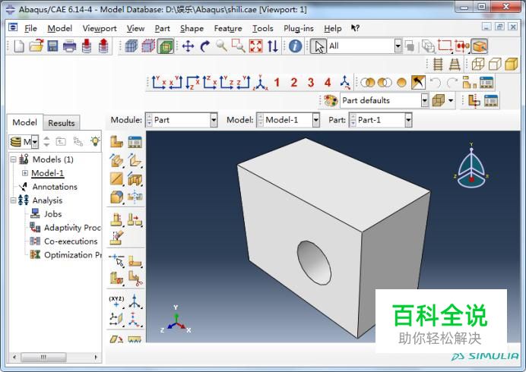
Task: Open the Feature menu
Action: pos(228,29)
